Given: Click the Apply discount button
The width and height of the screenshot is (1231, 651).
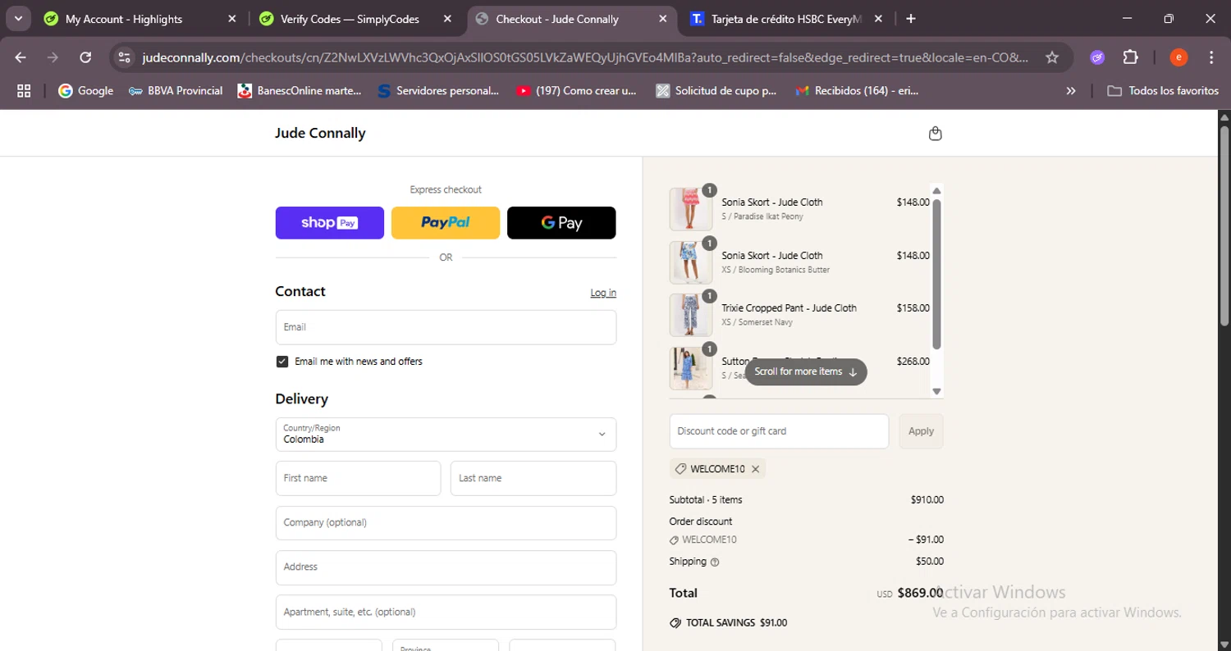Looking at the screenshot, I should [x=921, y=431].
